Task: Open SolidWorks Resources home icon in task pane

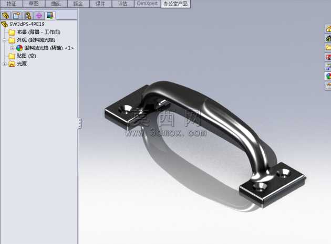Action: pyautogui.click(x=328, y=29)
